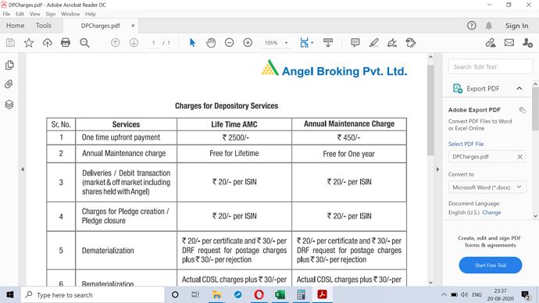Click the Select PDF File link
539x303 pixels.
point(466,144)
